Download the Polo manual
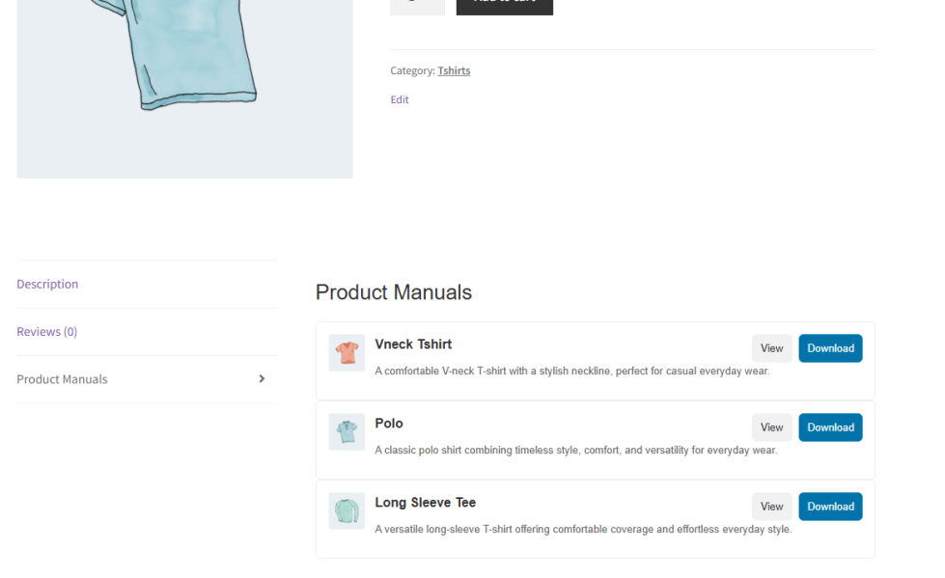This screenshot has width=945, height=578. click(x=830, y=427)
